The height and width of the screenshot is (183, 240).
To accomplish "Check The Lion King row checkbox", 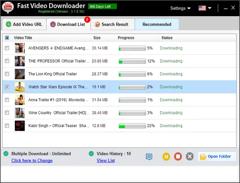I will [7, 74].
